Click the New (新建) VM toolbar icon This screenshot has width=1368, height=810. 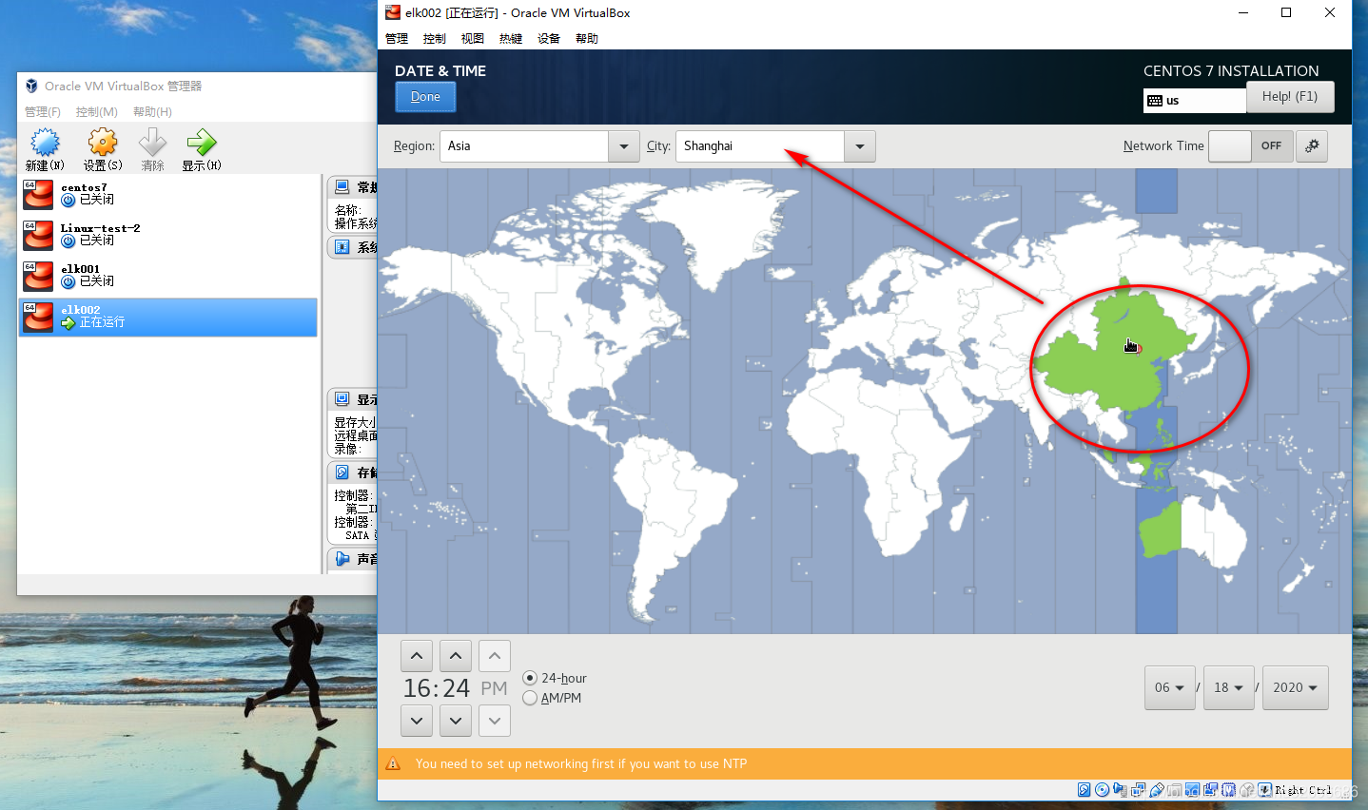(x=45, y=143)
